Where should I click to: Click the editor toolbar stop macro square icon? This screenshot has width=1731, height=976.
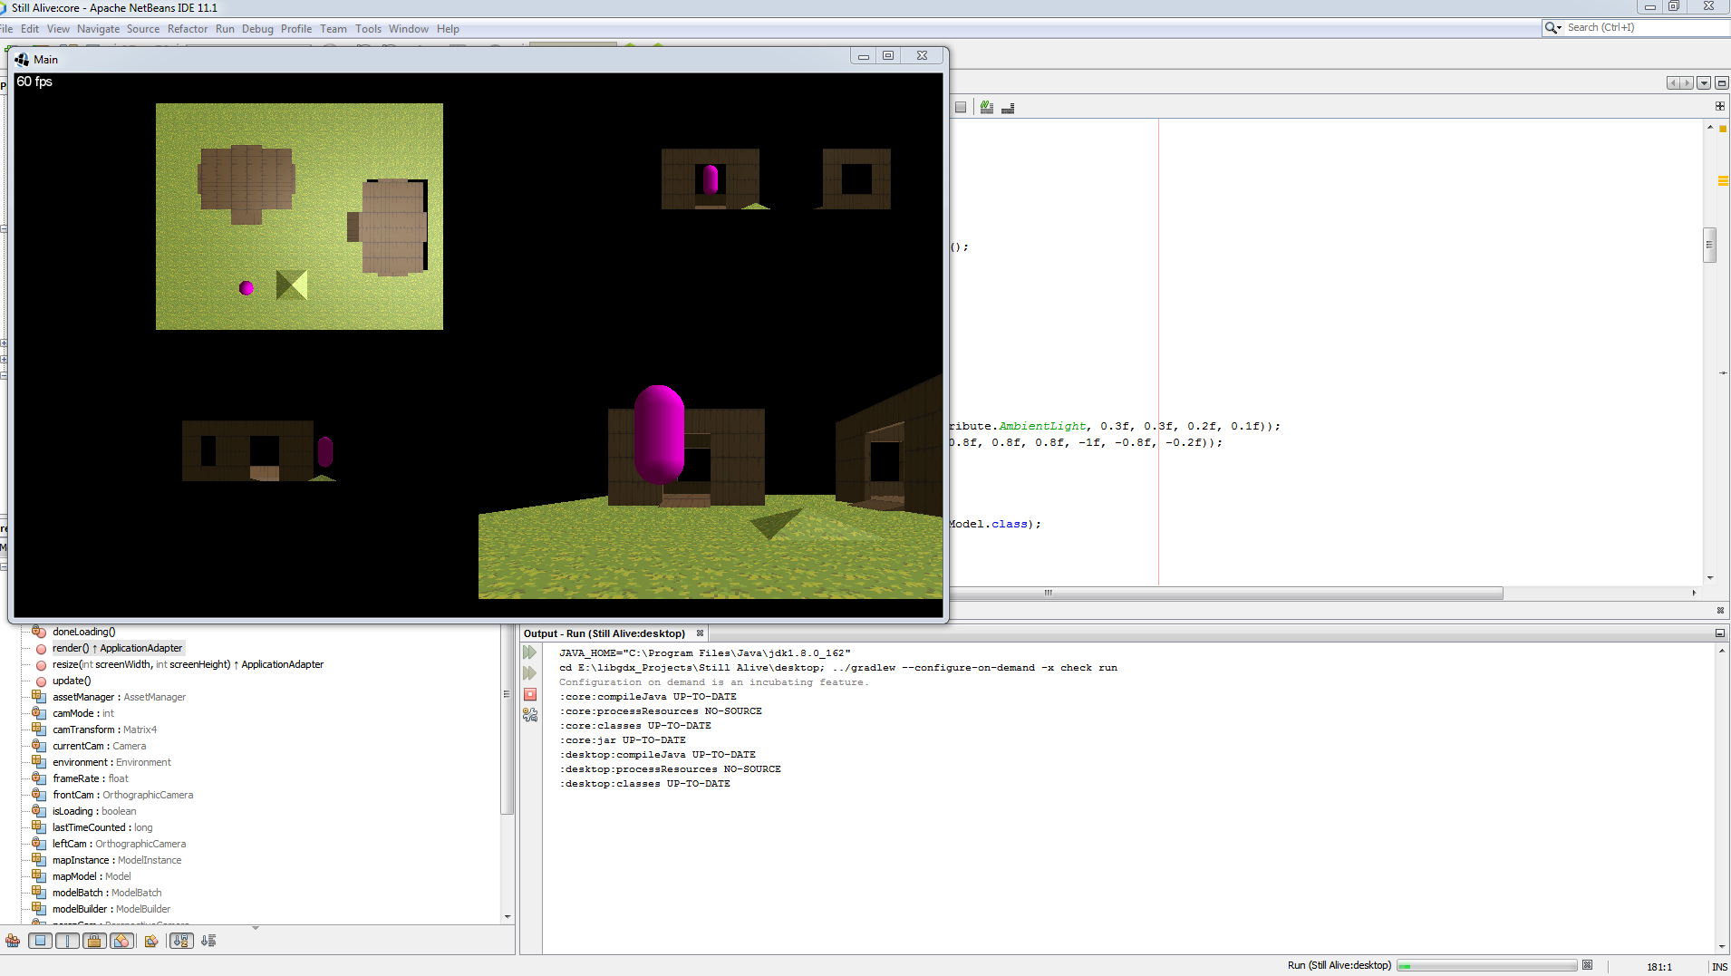[961, 107]
